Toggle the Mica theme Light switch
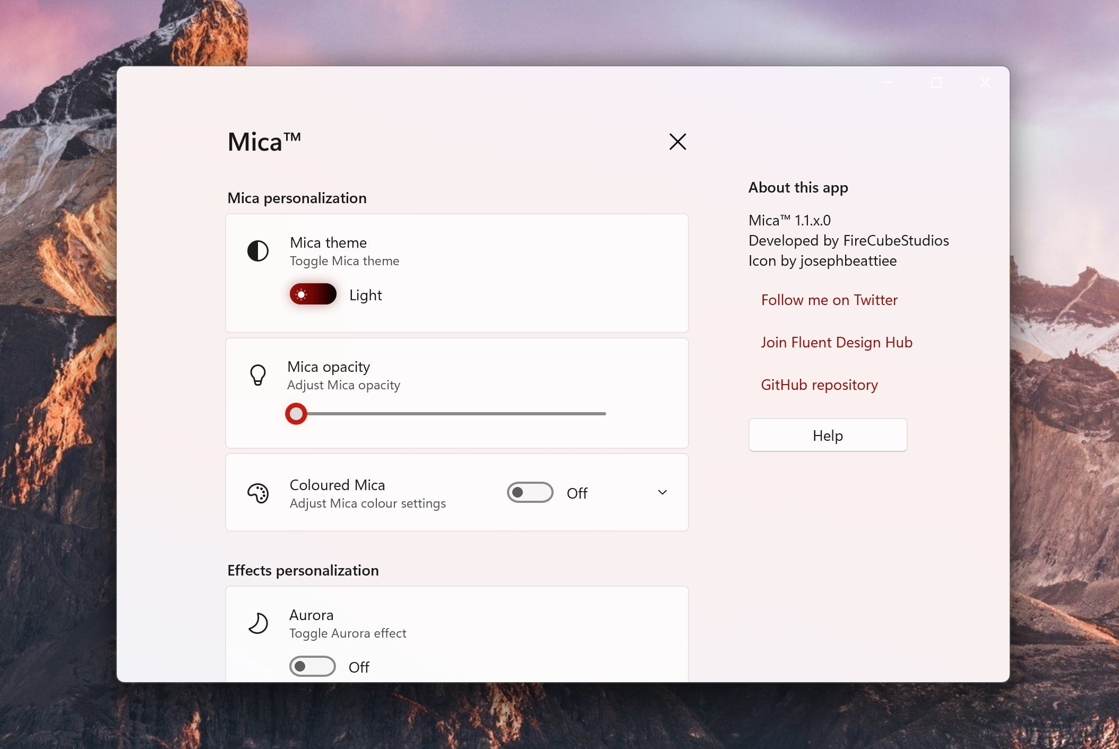This screenshot has width=1119, height=749. (x=313, y=294)
